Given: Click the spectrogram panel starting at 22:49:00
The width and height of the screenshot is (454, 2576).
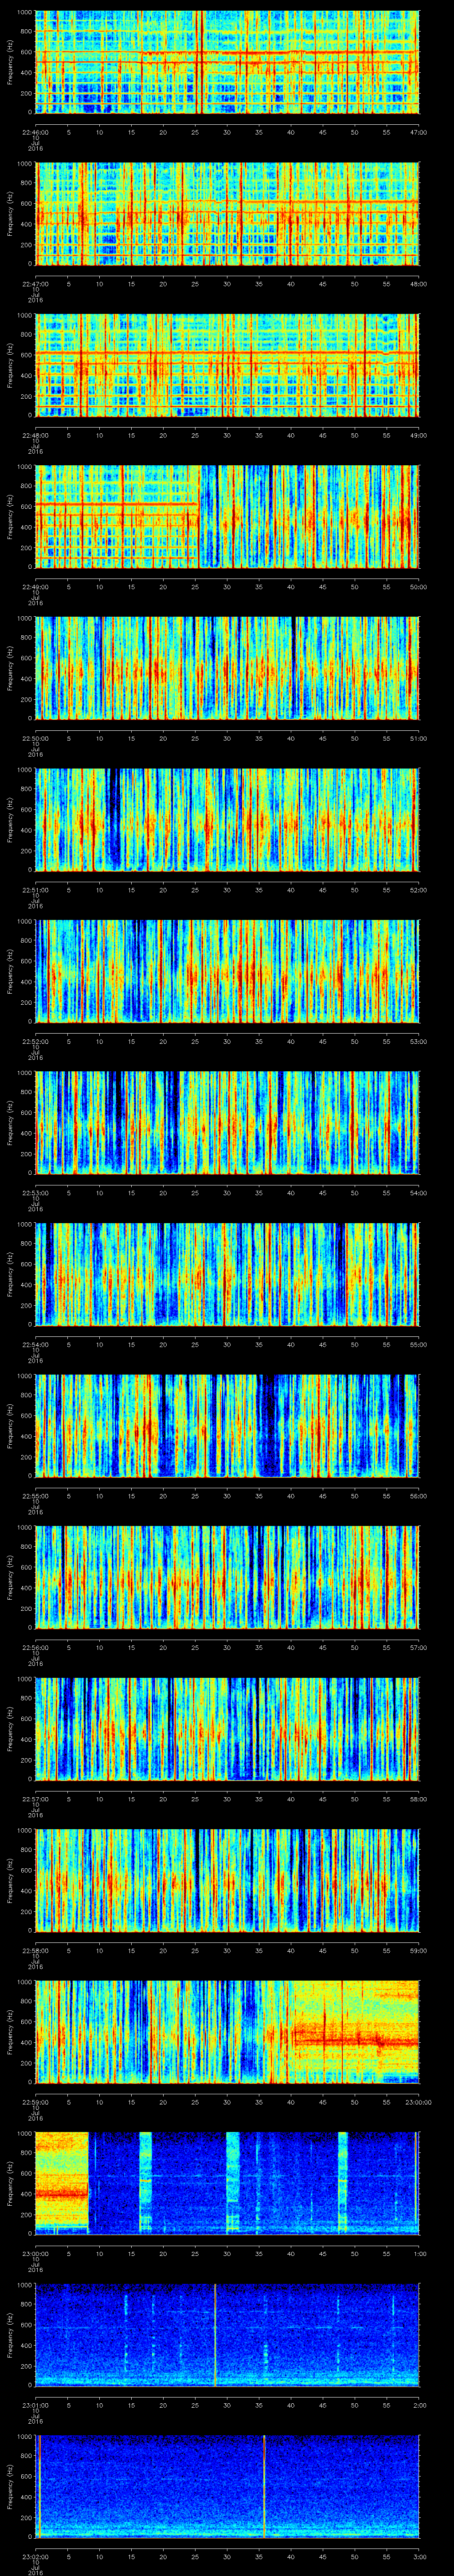Looking at the screenshot, I should pyautogui.click(x=227, y=517).
